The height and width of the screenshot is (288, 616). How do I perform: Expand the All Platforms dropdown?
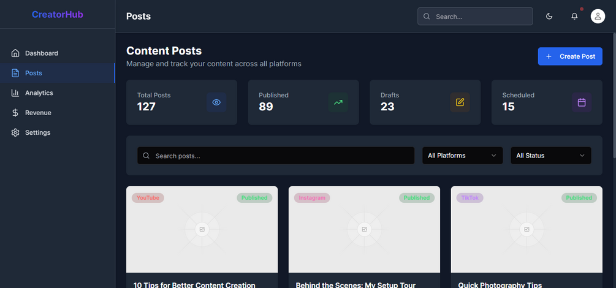pos(462,156)
